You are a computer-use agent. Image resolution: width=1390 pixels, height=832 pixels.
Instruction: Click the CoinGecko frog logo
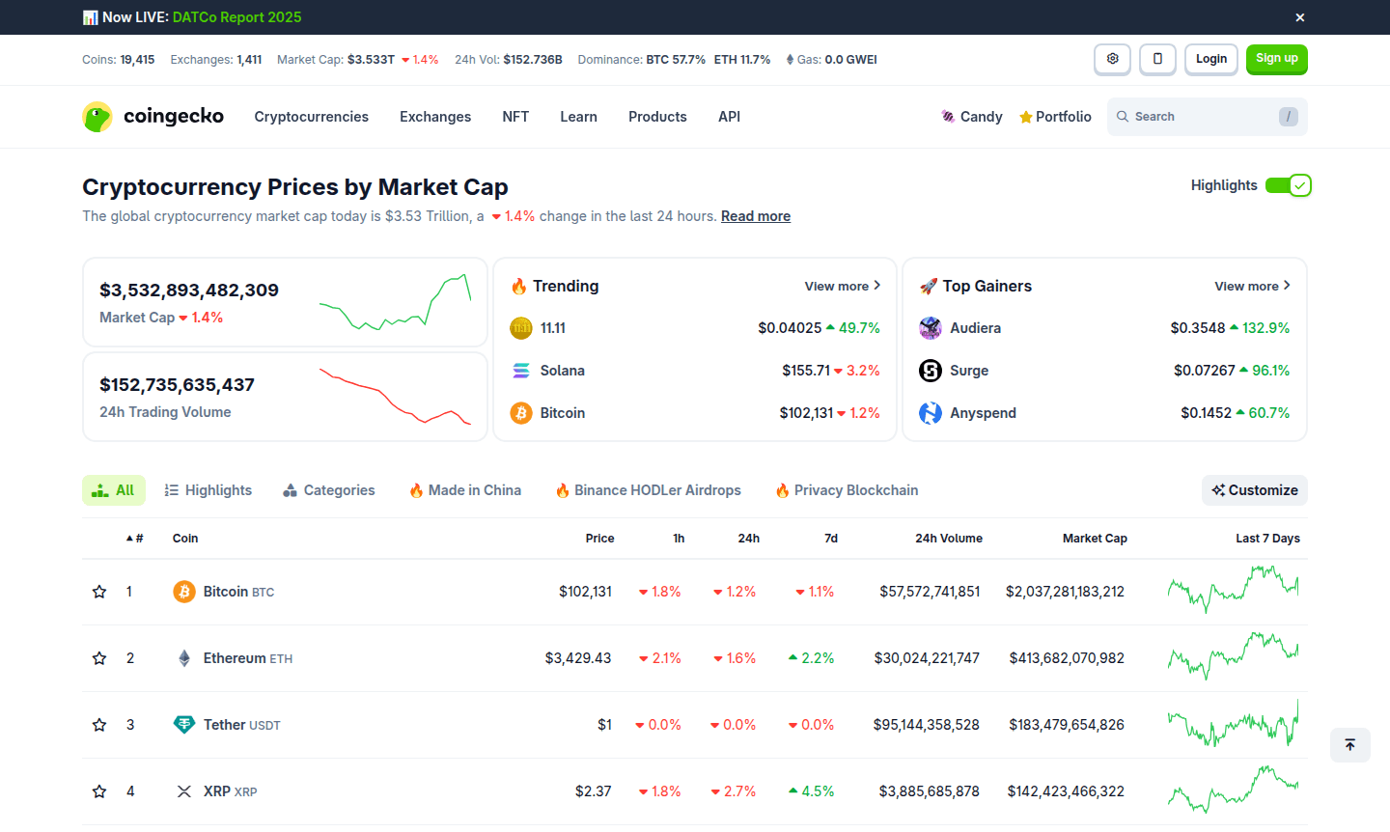(97, 116)
